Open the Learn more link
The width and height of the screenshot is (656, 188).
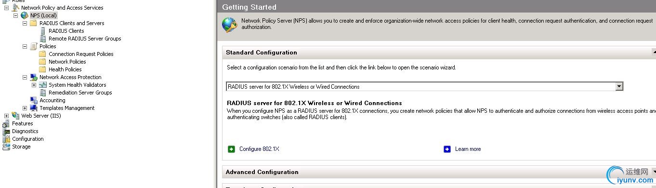pyautogui.click(x=468, y=149)
